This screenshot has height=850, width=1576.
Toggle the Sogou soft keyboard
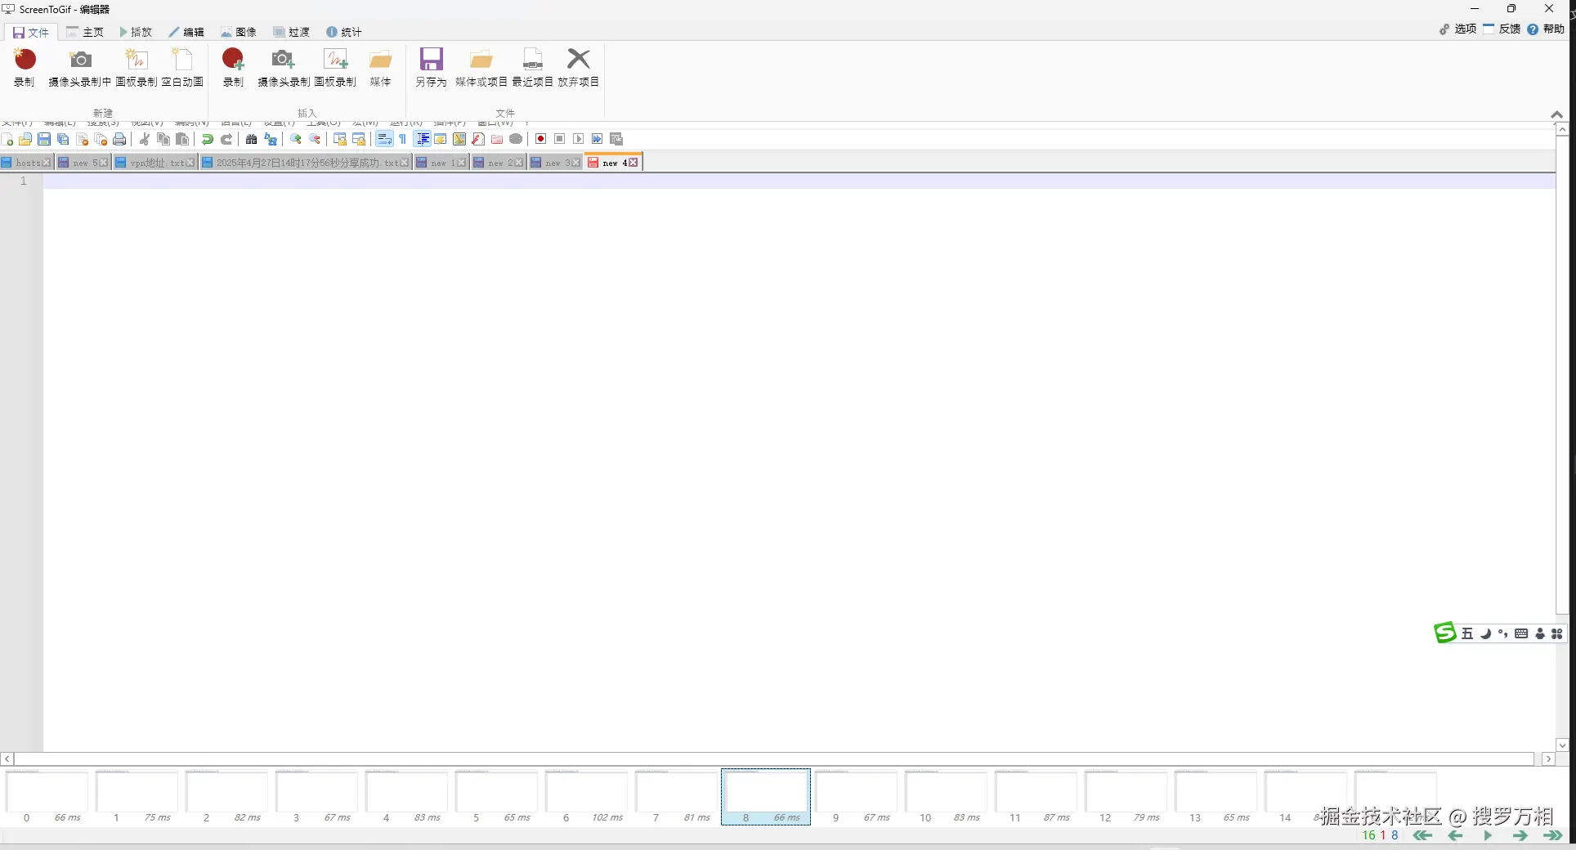(1521, 633)
